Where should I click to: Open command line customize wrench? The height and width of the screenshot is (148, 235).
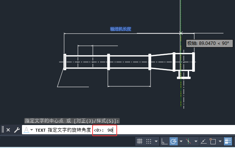click(17, 130)
